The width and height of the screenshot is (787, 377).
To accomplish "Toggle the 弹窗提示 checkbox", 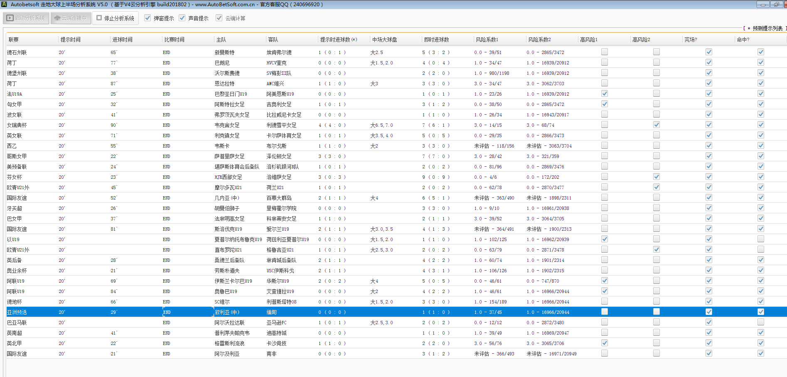I will pos(148,18).
